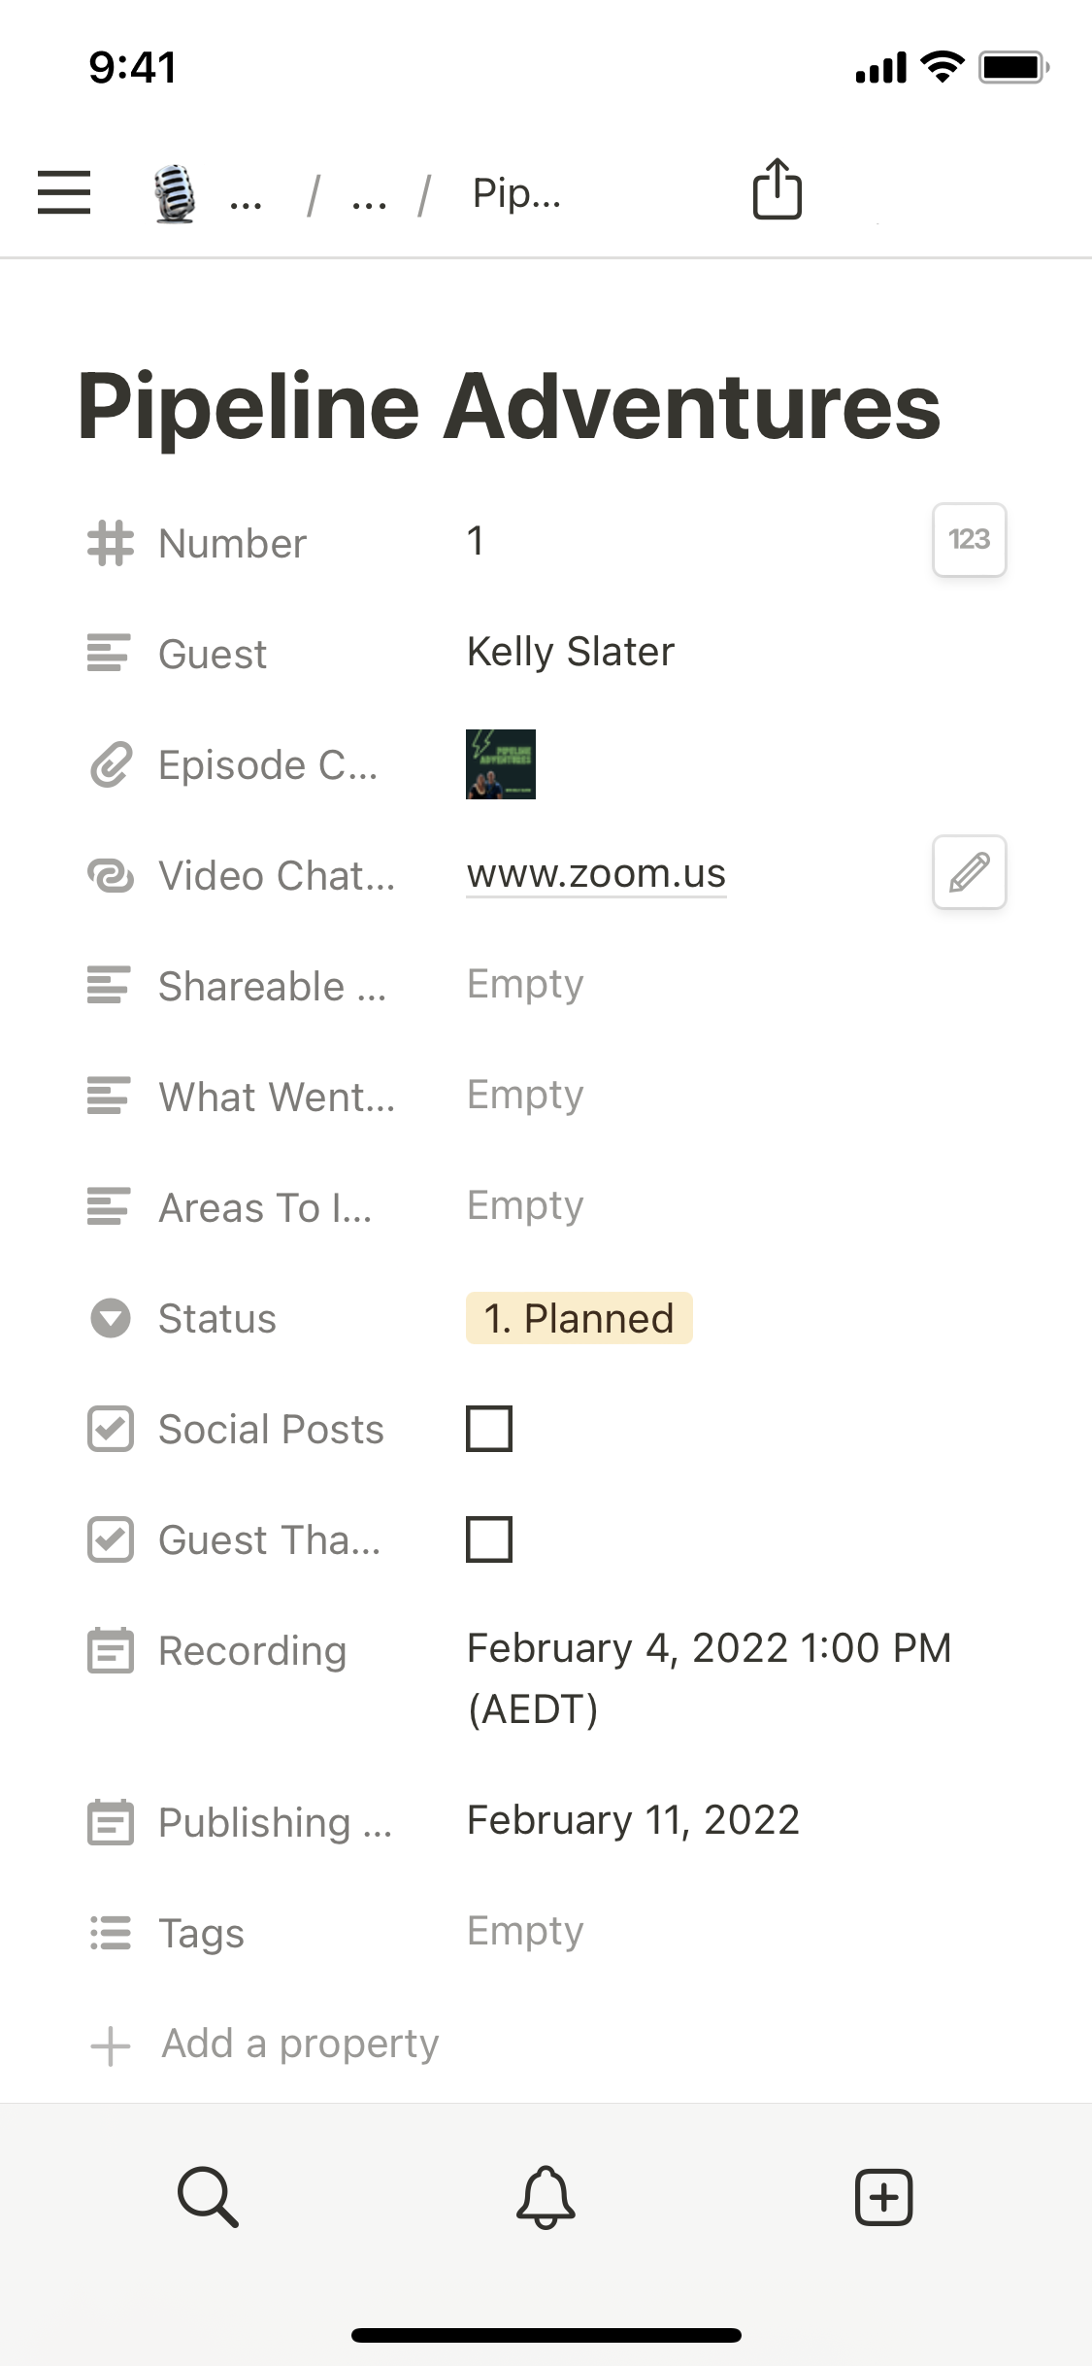The height and width of the screenshot is (2366, 1092).
Task: Tap the microphone workspace icon
Action: click(x=175, y=193)
